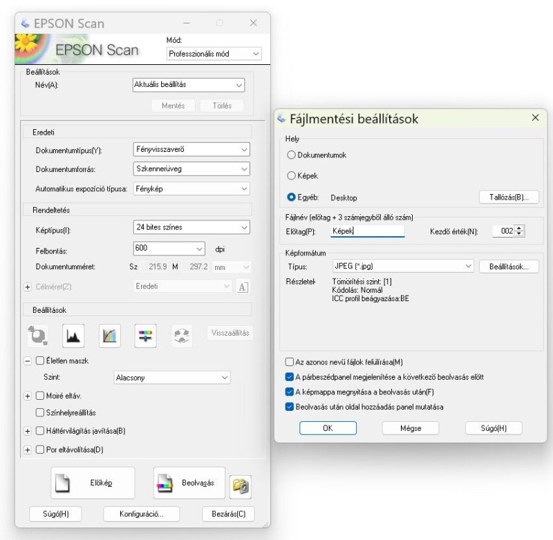Confirm with the OK button
This screenshot has width=553, height=540.
[x=328, y=428]
